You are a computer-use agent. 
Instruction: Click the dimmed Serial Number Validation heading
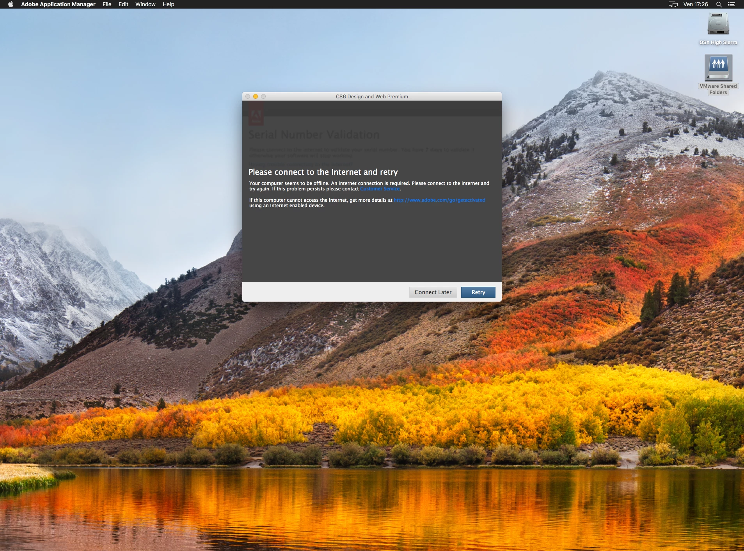tap(314, 135)
